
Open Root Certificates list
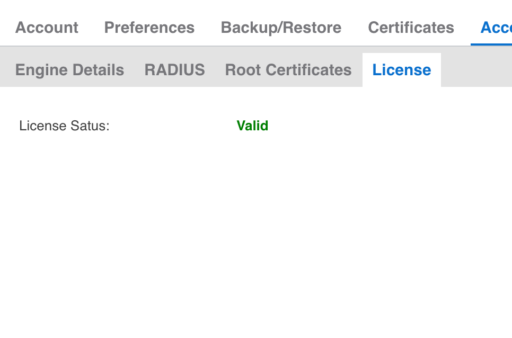(288, 70)
